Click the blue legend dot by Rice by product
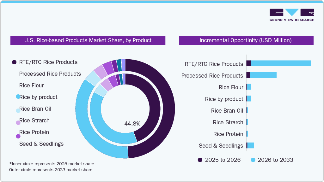 pyautogui.click(x=18, y=97)
